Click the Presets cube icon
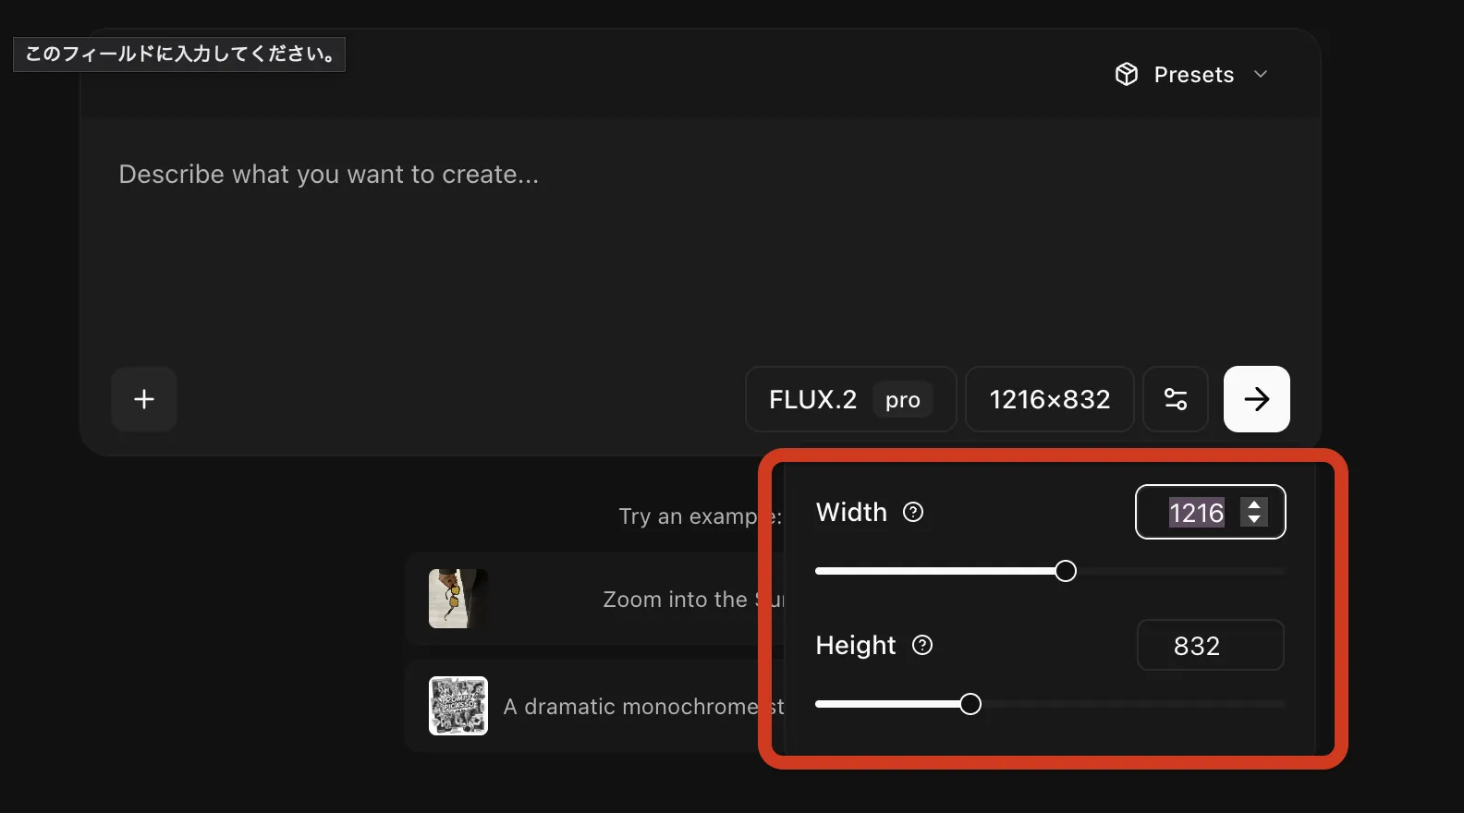The image size is (1464, 813). 1126,74
